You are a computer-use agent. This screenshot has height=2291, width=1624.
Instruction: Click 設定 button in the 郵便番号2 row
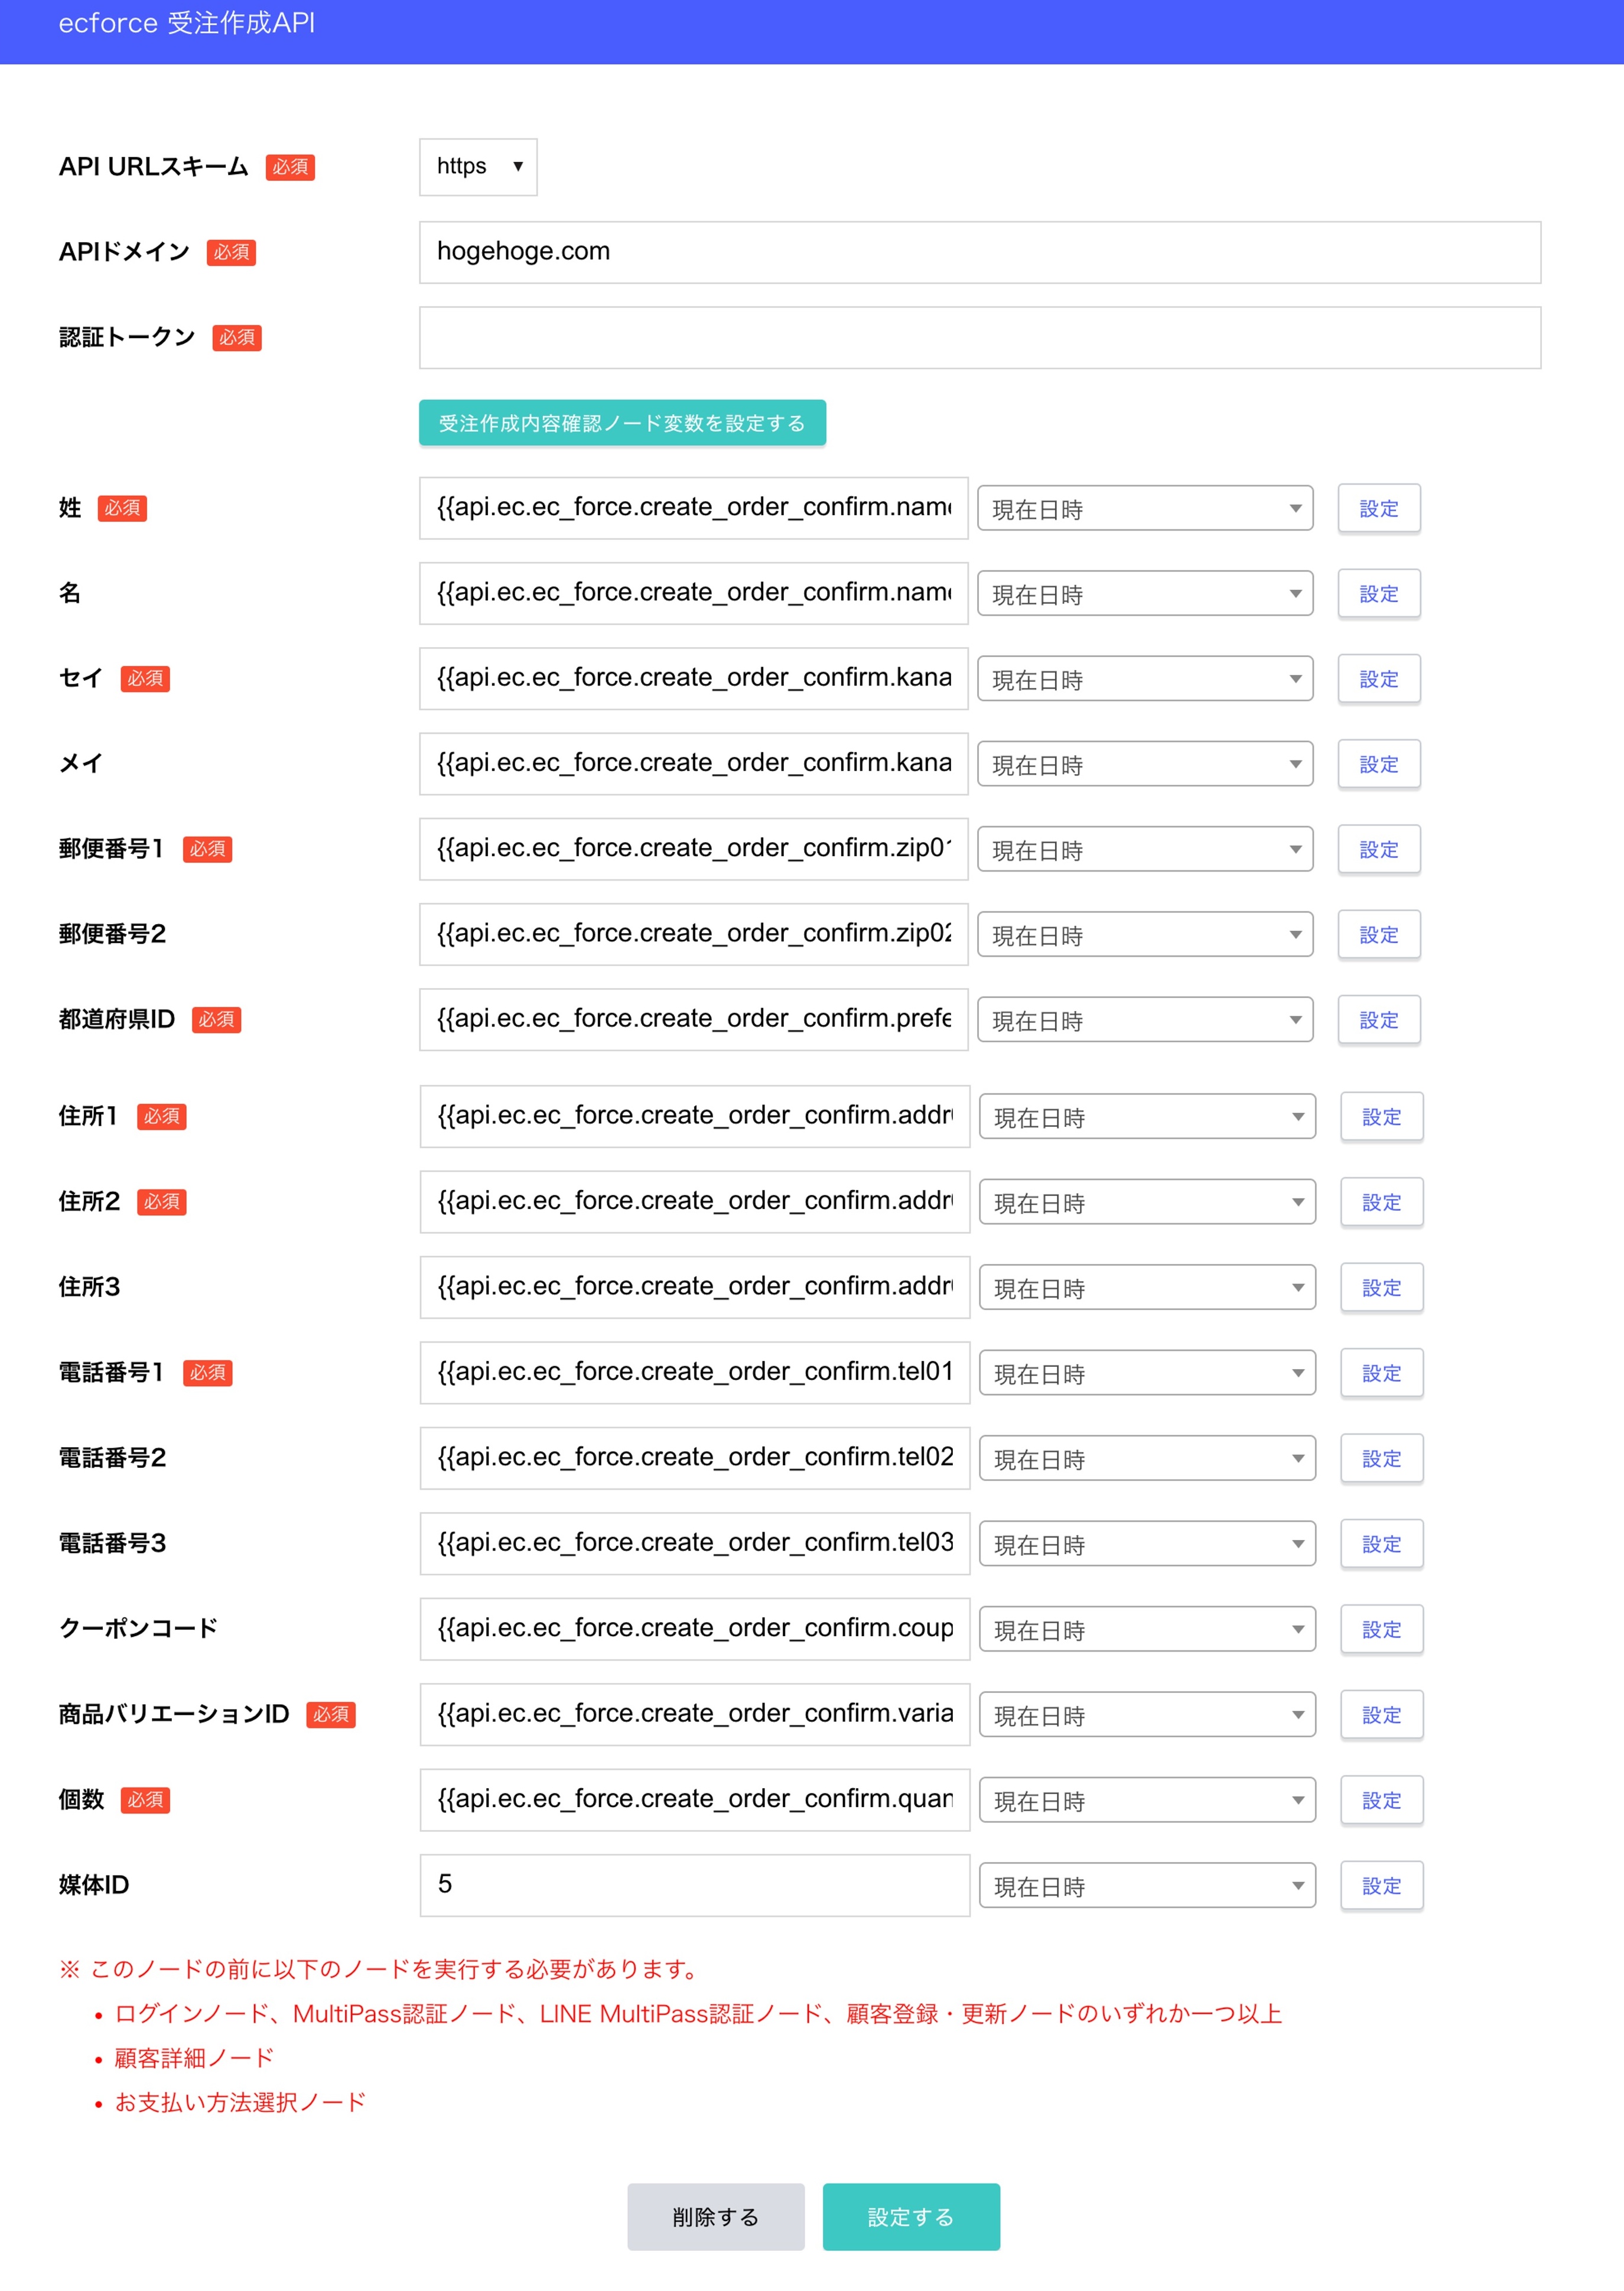click(x=1379, y=935)
